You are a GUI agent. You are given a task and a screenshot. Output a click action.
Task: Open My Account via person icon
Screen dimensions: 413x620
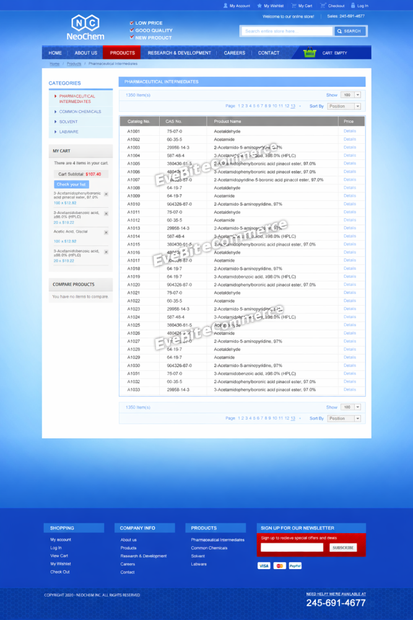pos(225,6)
